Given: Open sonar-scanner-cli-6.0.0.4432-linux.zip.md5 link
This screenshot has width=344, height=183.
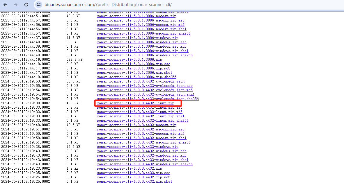Looking at the screenshot, I should click(x=139, y=112).
